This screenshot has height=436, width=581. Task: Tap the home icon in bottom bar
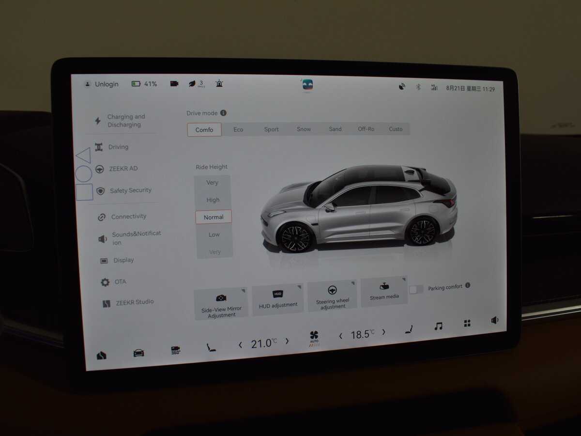[101, 355]
